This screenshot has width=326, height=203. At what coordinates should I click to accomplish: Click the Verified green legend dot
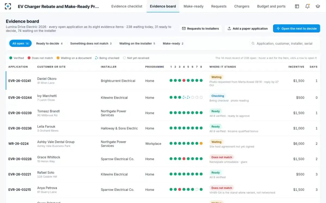pyautogui.click(x=11, y=58)
